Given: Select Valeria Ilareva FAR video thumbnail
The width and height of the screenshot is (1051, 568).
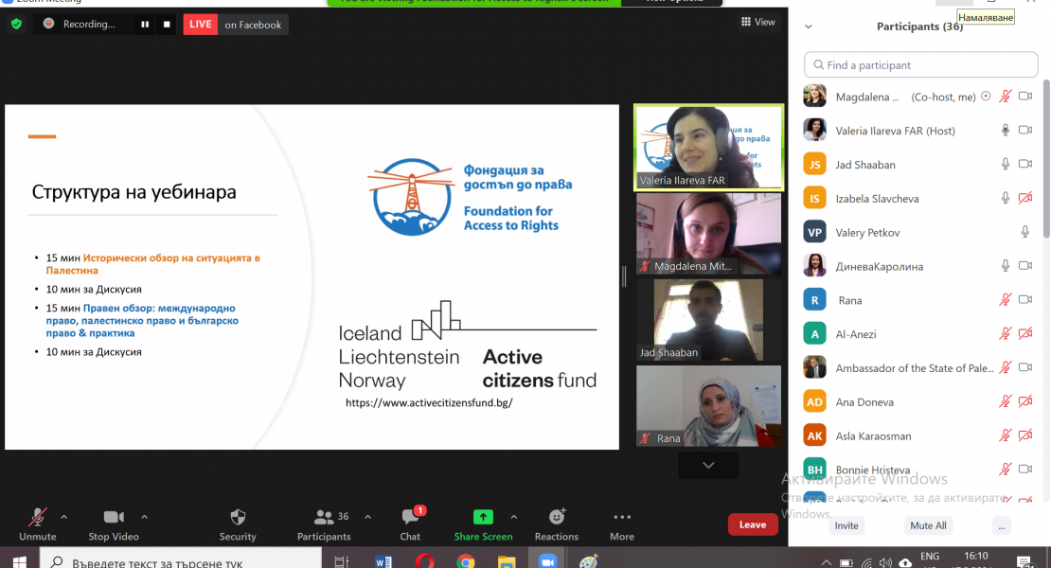Looking at the screenshot, I should [x=708, y=147].
